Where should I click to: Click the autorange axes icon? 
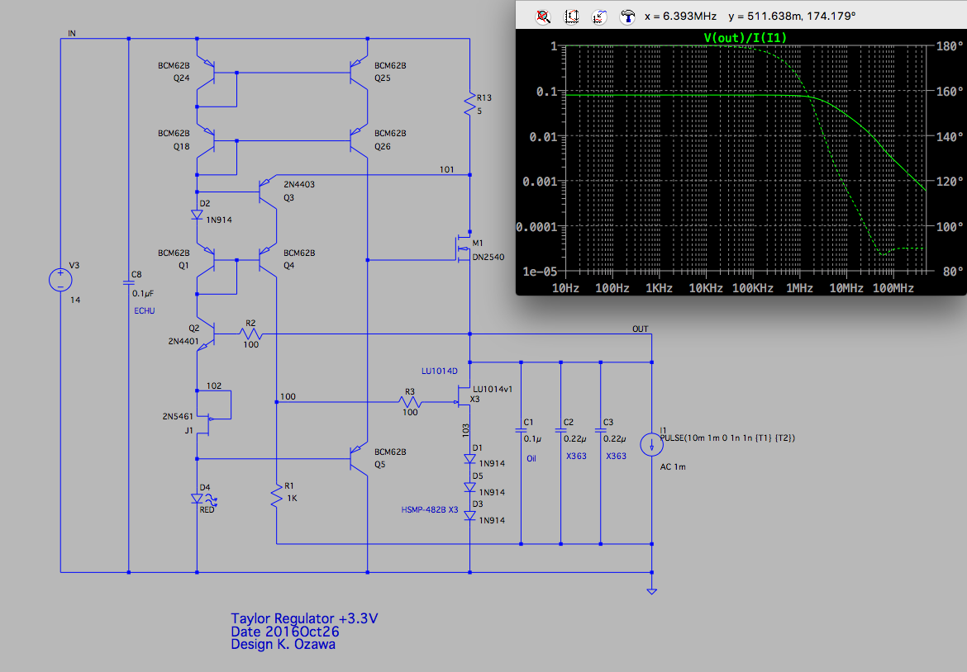(571, 16)
